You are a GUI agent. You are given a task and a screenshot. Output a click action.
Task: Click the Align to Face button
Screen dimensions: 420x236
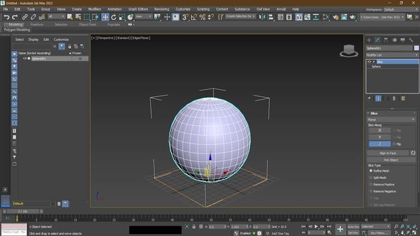click(x=388, y=153)
